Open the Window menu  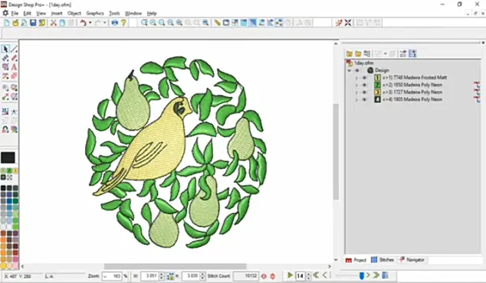pos(133,13)
